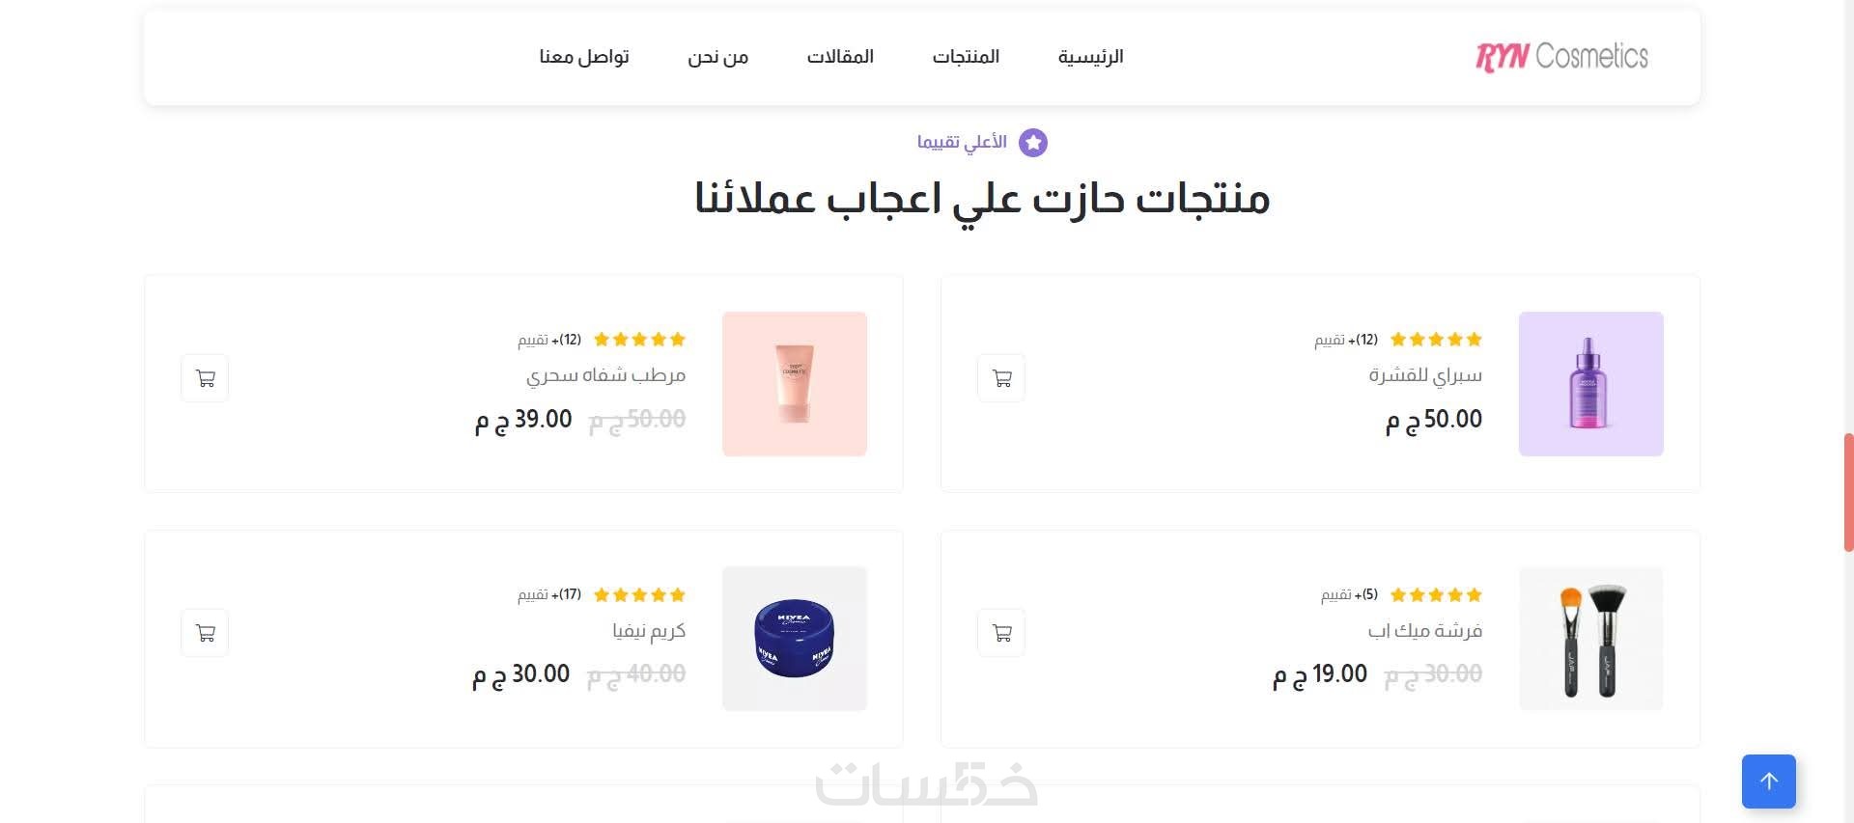This screenshot has width=1854, height=823.
Task: Click the red page scrollbar thumb
Action: pyautogui.click(x=1848, y=492)
